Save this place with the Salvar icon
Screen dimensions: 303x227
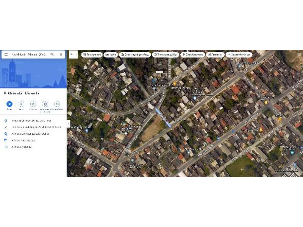[21, 104]
